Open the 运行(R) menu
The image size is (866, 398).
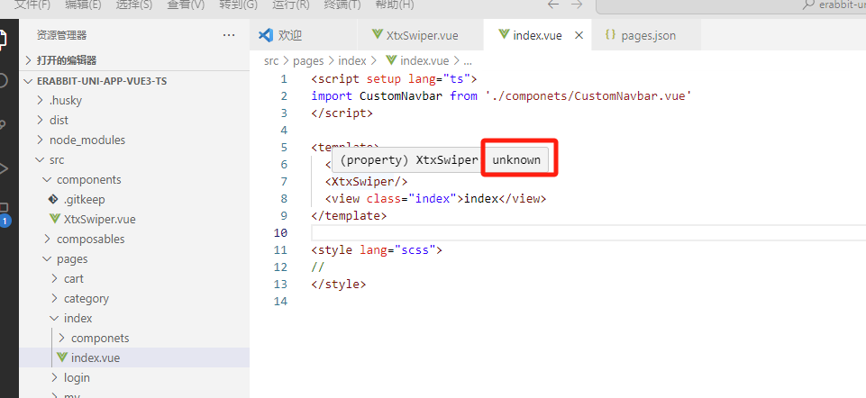click(290, 5)
